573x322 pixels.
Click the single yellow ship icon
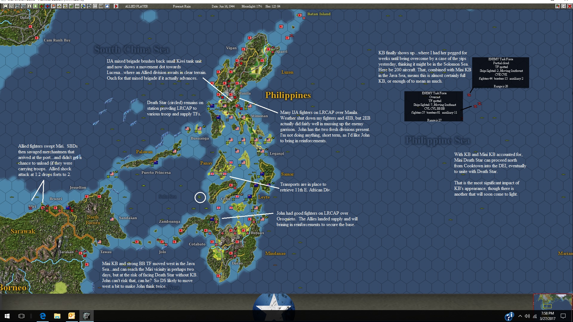tap(59, 6)
